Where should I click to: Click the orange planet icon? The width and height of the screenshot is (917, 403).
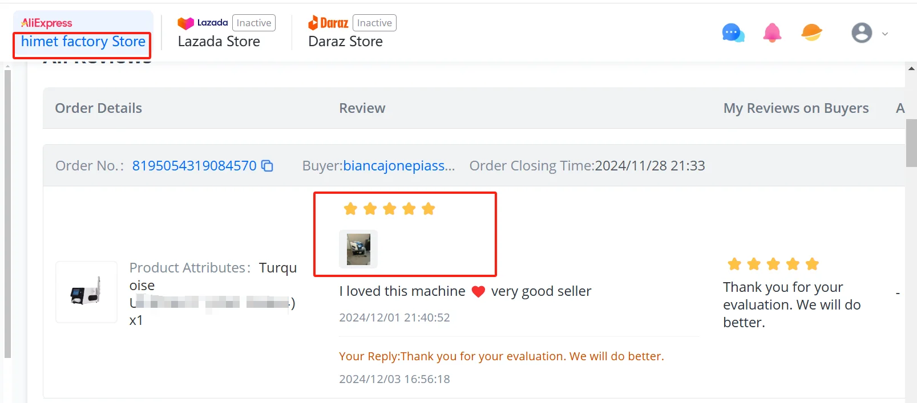pyautogui.click(x=811, y=32)
